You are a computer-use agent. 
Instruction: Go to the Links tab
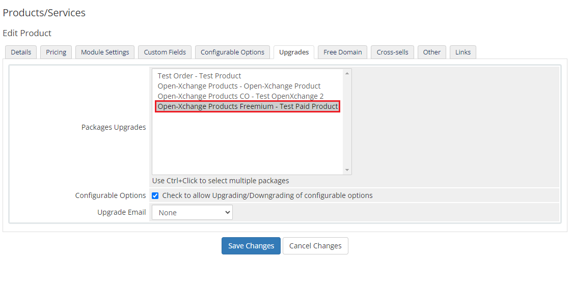463,52
